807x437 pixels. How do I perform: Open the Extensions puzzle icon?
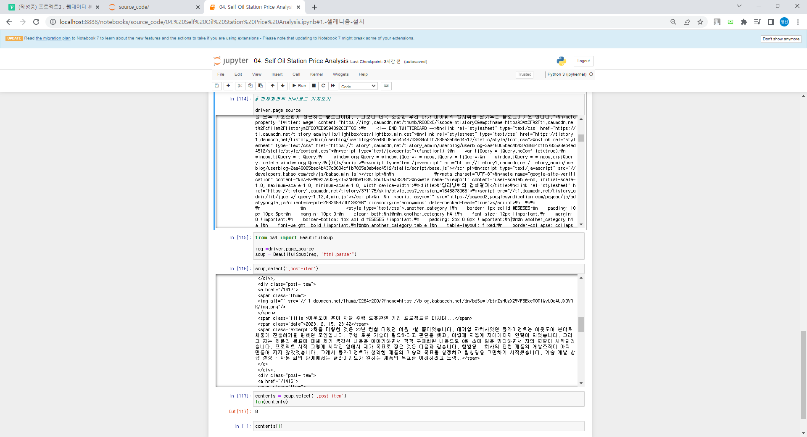coord(744,22)
